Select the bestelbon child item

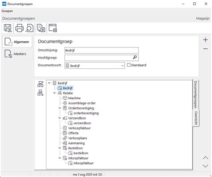tap(81, 153)
